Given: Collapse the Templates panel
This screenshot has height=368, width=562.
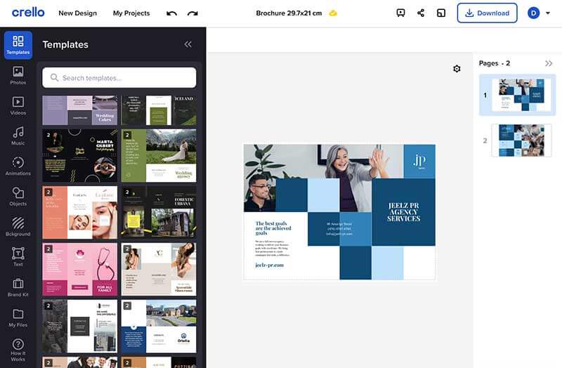Looking at the screenshot, I should click(188, 44).
